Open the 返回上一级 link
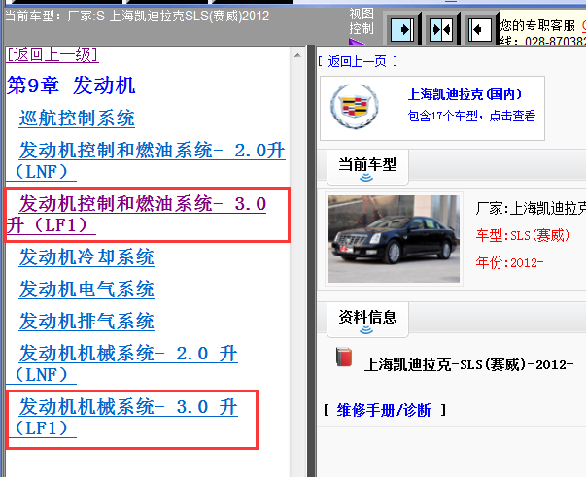This screenshot has width=586, height=477. click(x=52, y=54)
